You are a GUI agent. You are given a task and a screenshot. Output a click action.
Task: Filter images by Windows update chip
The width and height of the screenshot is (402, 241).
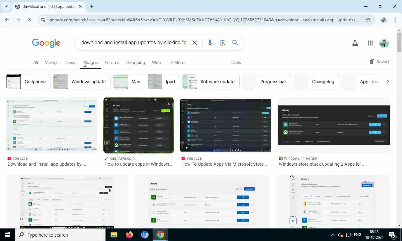point(82,82)
